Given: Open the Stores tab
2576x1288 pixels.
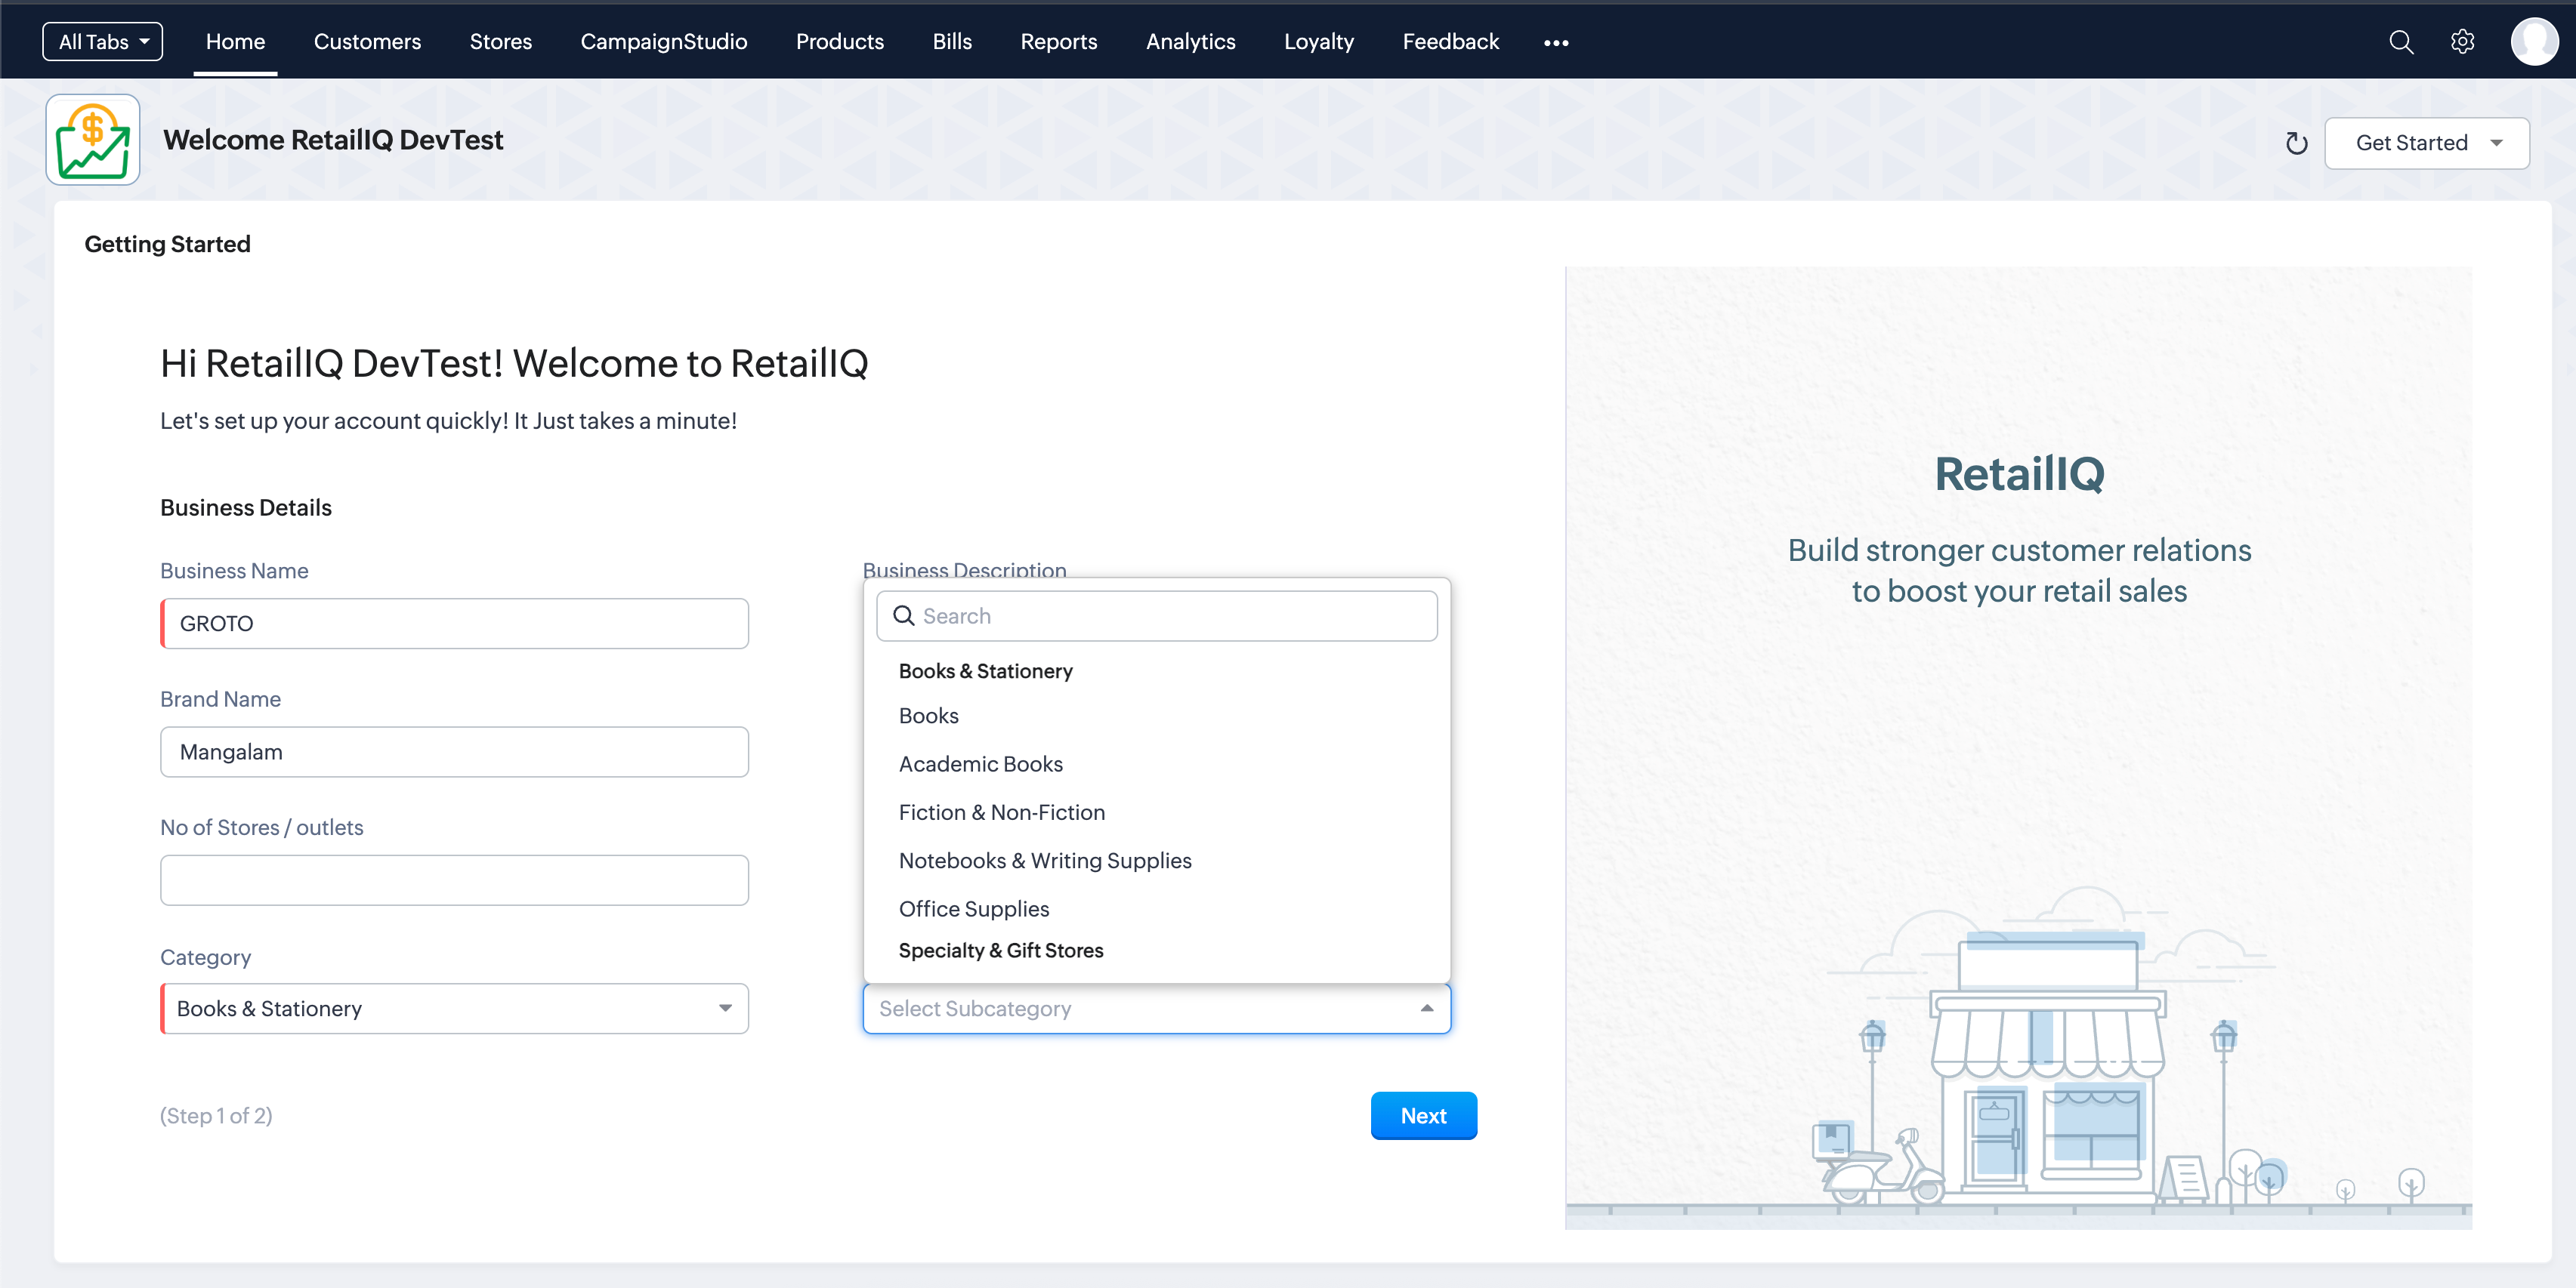Looking at the screenshot, I should [500, 42].
